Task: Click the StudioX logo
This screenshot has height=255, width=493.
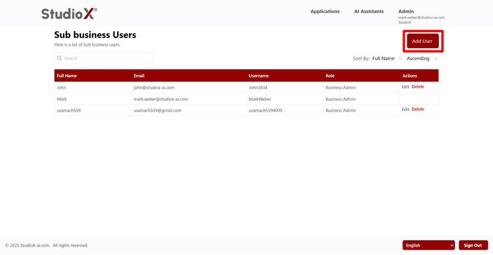Action: coord(69,13)
